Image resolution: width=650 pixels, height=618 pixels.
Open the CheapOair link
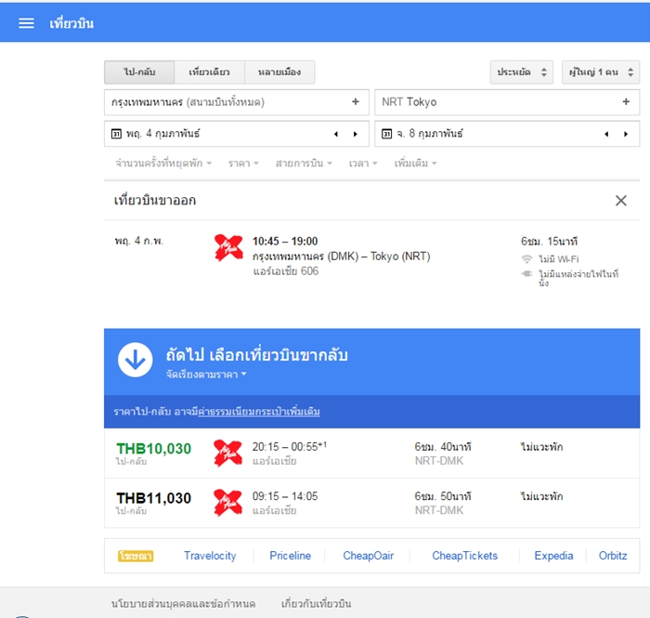tap(368, 556)
